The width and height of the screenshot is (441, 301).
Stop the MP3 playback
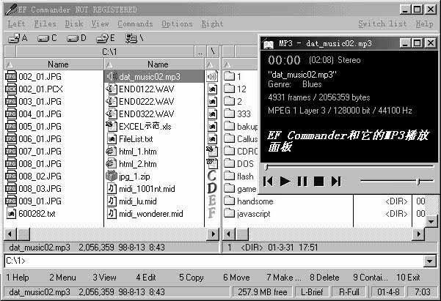(318, 181)
